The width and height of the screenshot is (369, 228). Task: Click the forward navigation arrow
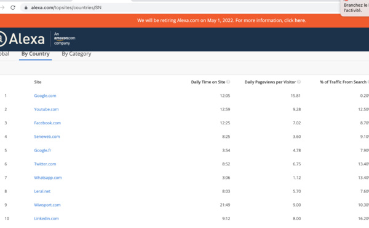(2, 7)
